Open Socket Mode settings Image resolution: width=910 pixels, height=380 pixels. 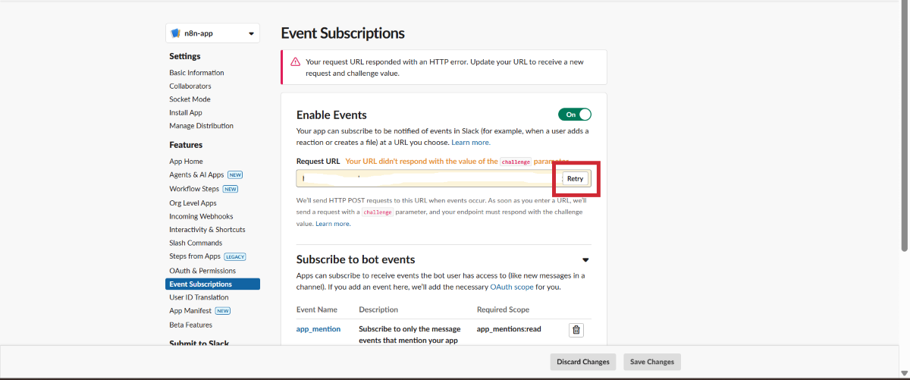190,99
